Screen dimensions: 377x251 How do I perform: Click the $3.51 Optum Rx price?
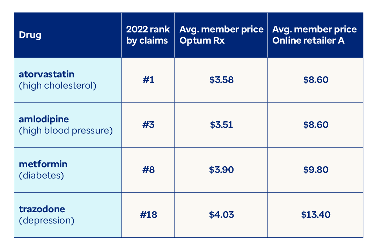(221, 125)
